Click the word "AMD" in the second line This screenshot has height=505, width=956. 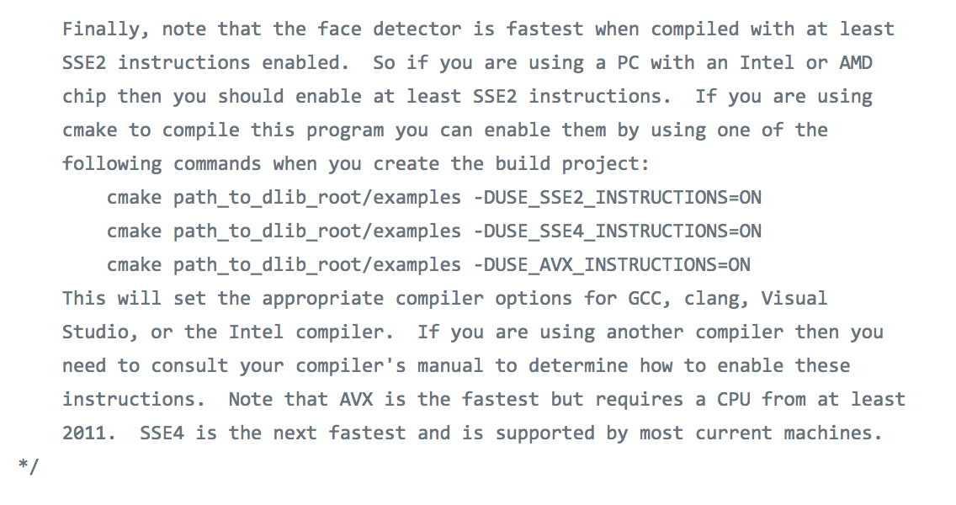(x=856, y=63)
